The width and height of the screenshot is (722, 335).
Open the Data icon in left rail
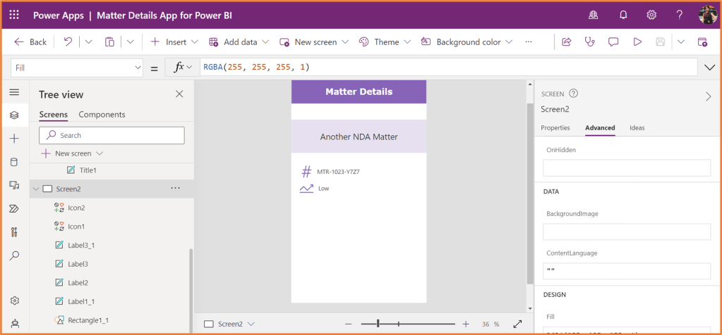tap(14, 162)
